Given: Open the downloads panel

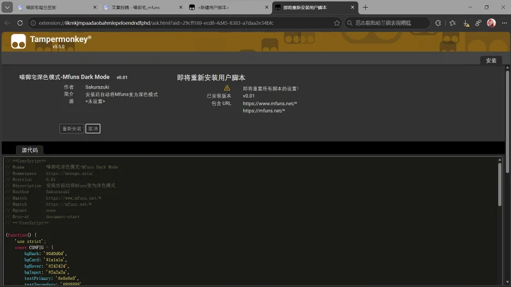Looking at the screenshot, I should coord(466,23).
